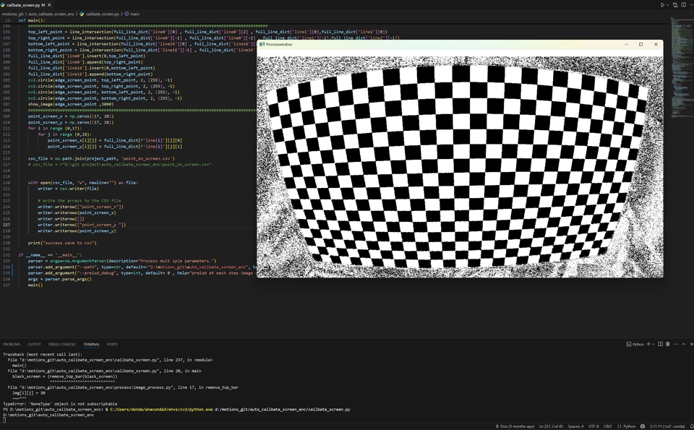Close the panel area with the X
694x430 pixels.
691,345
